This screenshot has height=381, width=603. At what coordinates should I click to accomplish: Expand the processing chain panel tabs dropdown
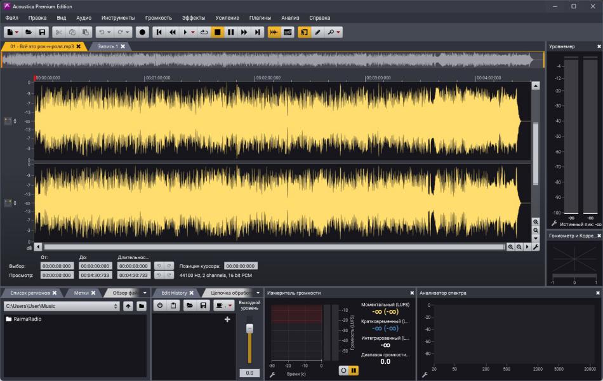click(x=258, y=293)
